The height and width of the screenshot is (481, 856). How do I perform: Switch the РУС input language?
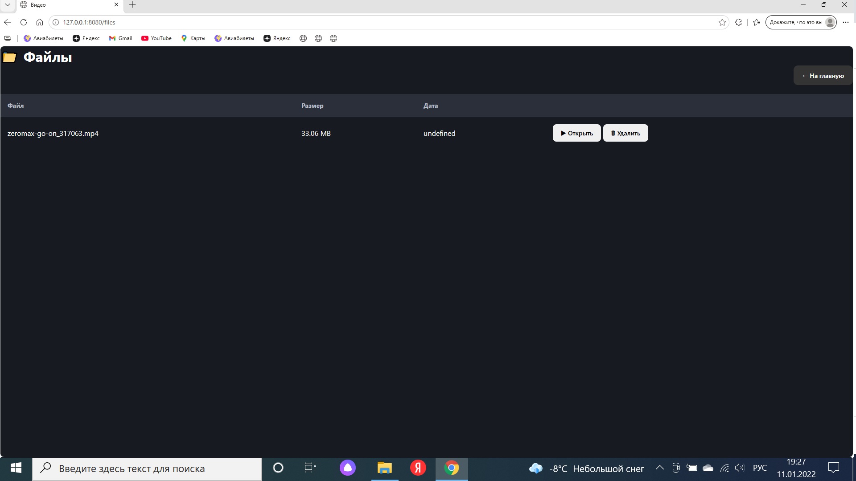click(x=760, y=469)
